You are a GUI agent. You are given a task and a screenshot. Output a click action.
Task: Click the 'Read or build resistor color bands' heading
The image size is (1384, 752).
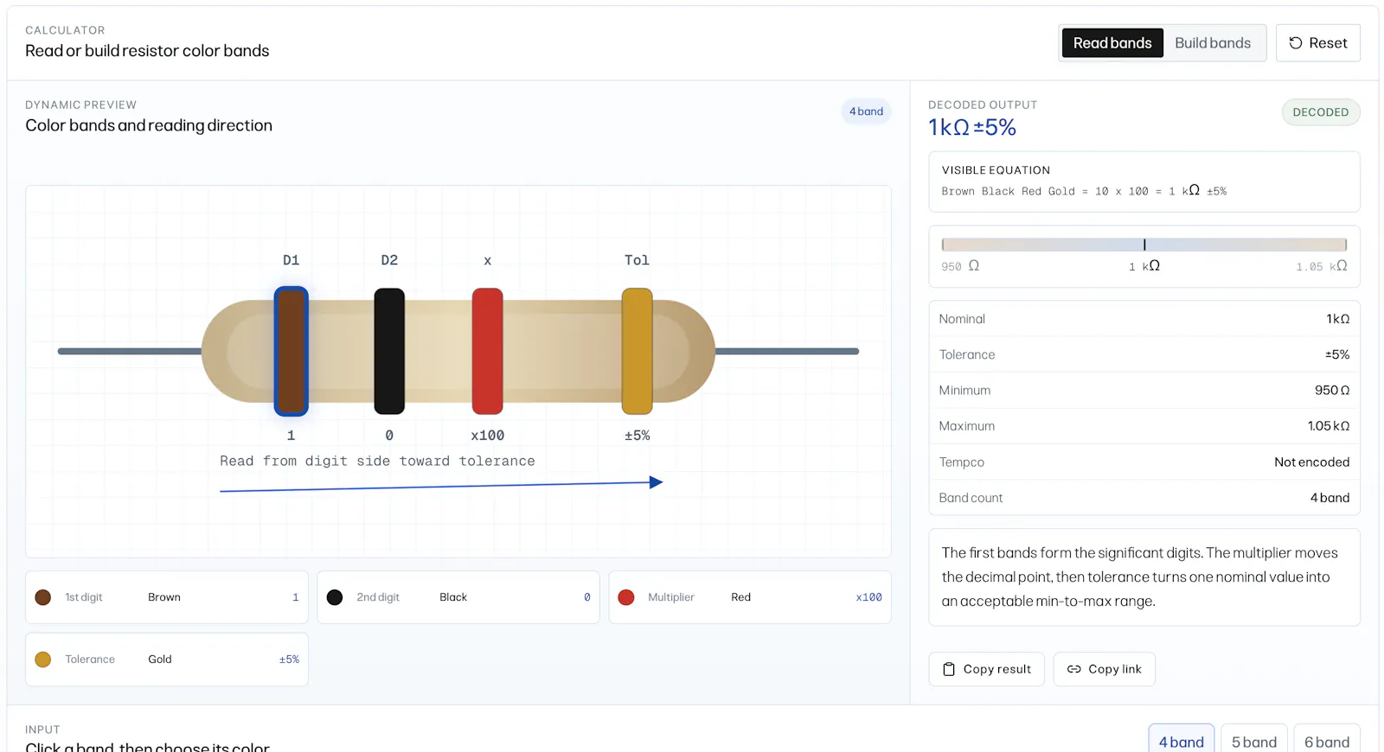click(x=147, y=51)
